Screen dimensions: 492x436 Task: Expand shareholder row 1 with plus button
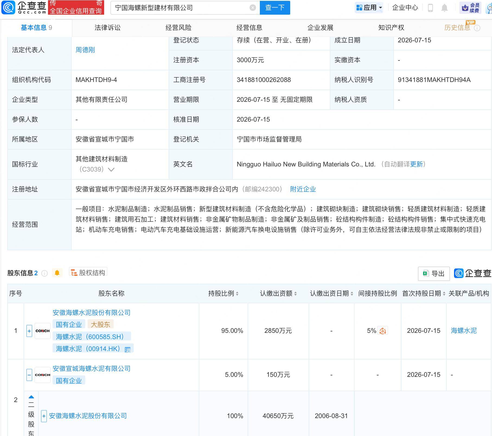click(x=29, y=331)
